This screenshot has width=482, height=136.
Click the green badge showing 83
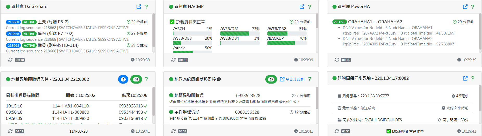pyautogui.click(x=271, y=79)
